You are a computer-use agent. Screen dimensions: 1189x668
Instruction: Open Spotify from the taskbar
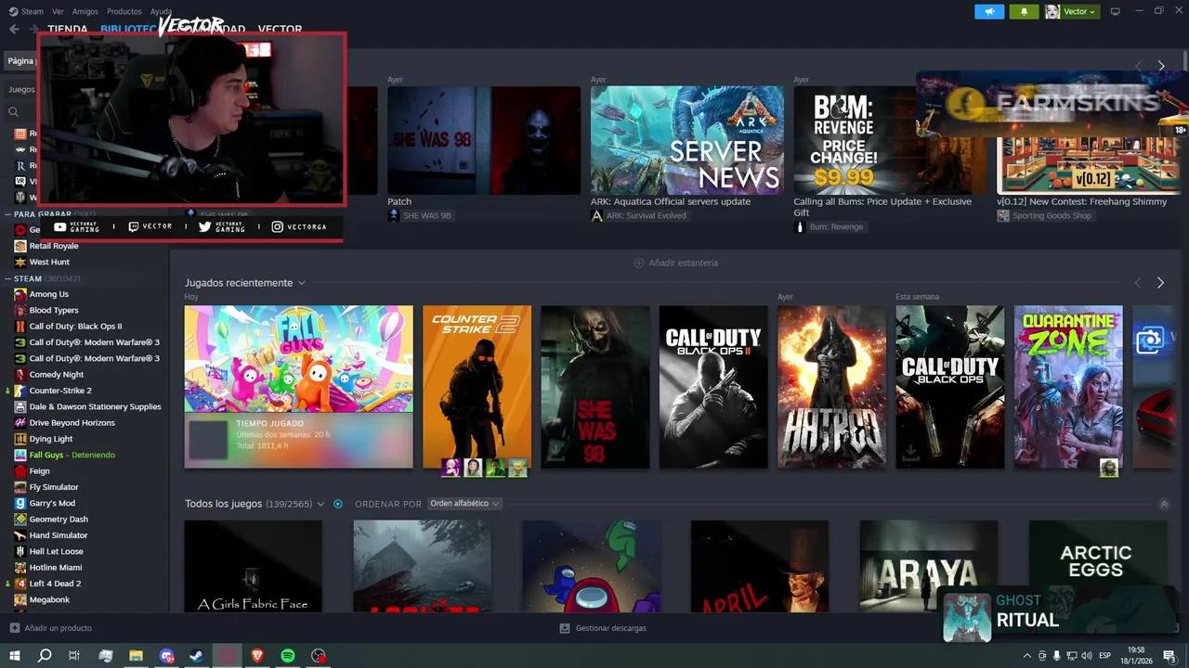[x=288, y=655]
